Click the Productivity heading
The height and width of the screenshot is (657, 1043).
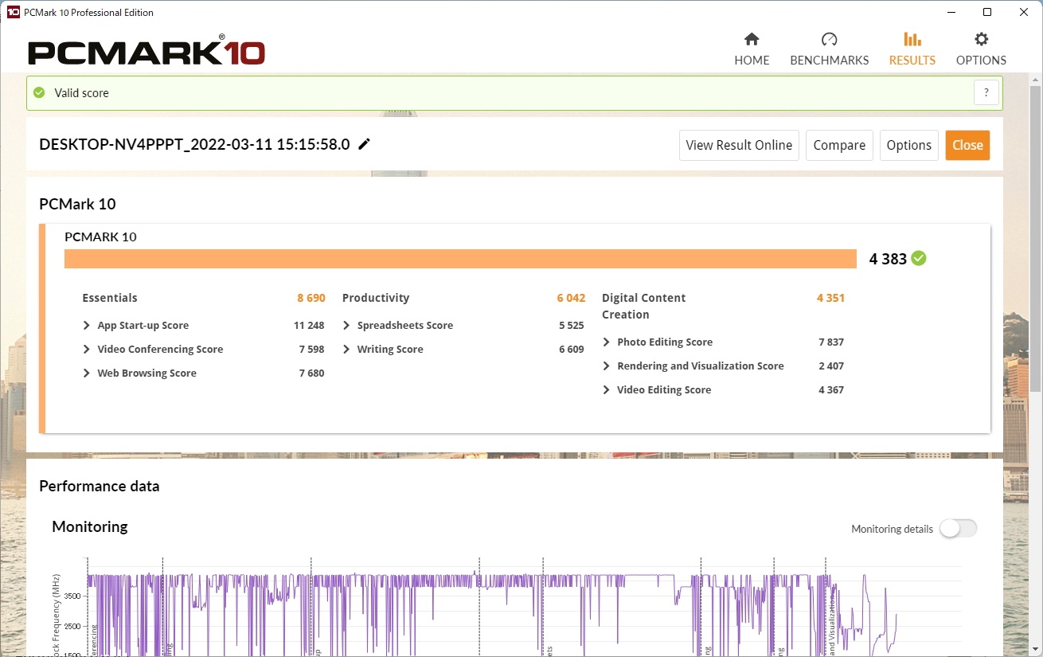pyautogui.click(x=376, y=298)
